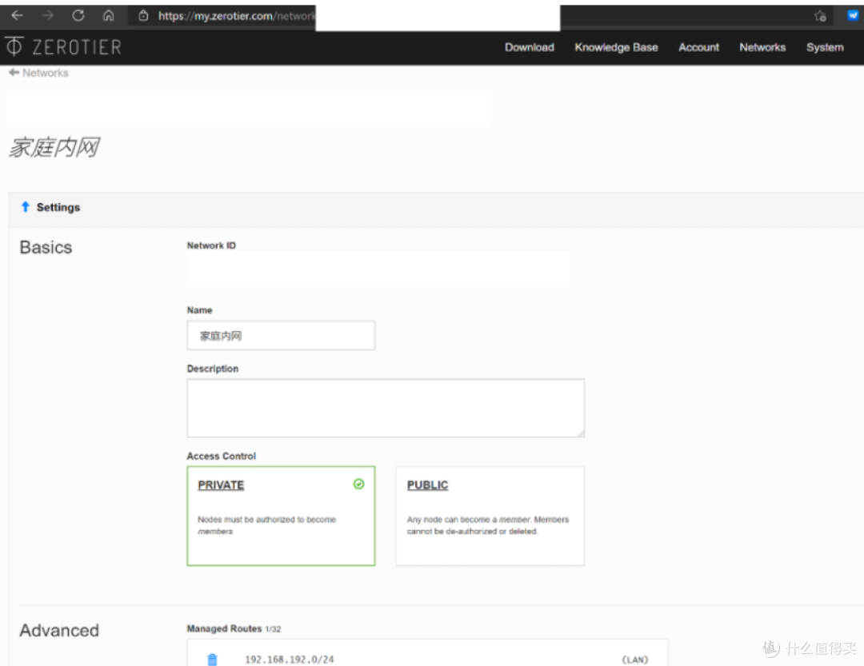Go back with the browser back arrow
This screenshot has height=666, width=864.
point(17,15)
